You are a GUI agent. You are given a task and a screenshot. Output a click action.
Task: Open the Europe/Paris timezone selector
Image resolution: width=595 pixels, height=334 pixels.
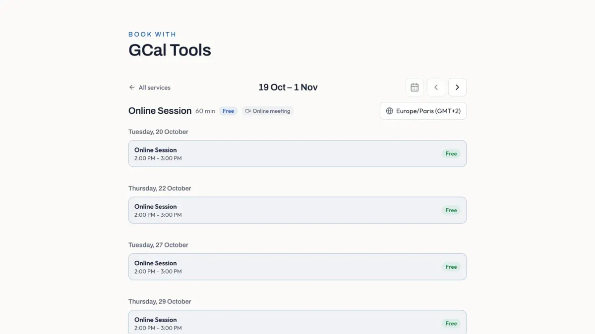click(x=423, y=111)
